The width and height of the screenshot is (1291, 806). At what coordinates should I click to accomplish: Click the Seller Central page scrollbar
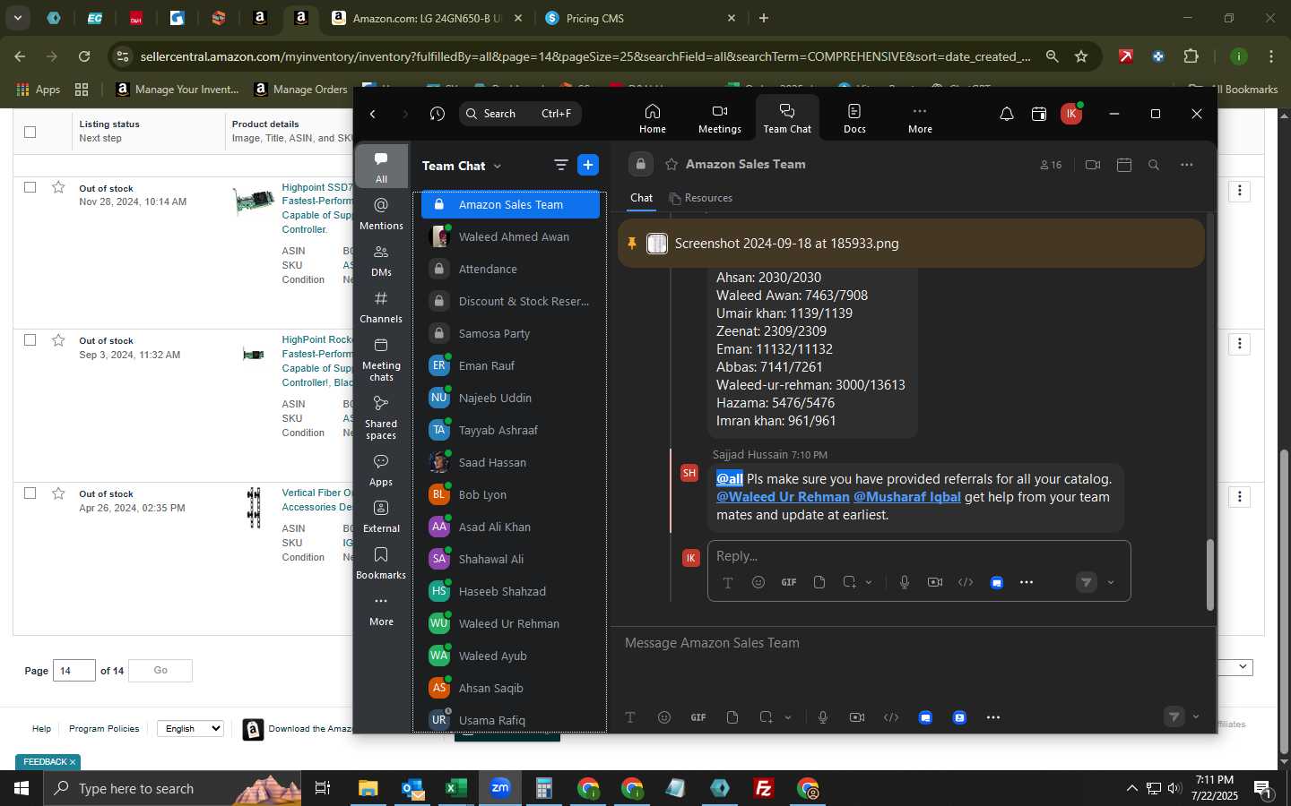1284,600
